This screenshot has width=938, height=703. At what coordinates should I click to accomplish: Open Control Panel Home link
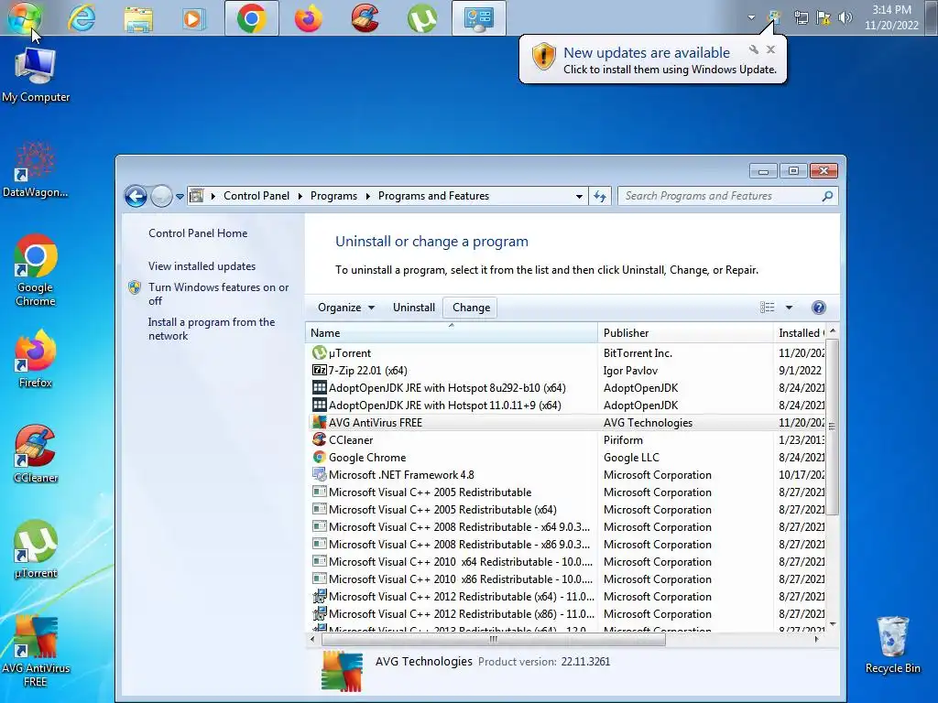click(198, 233)
